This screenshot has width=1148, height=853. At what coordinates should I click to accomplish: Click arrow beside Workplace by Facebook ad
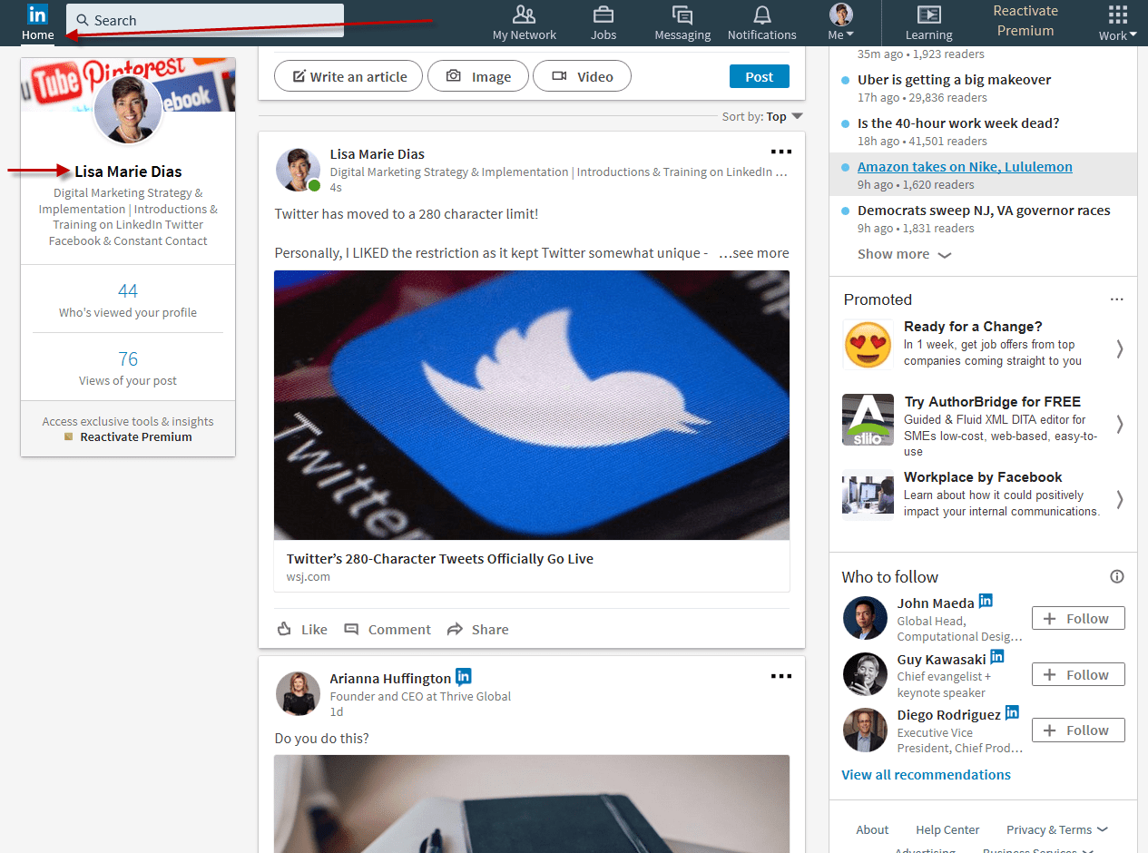(x=1119, y=499)
